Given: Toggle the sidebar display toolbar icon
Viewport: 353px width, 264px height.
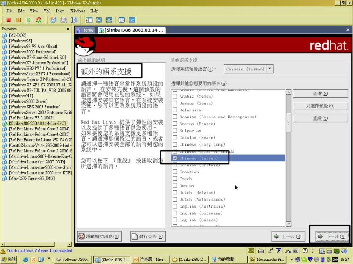Looking at the screenshot, I should click(89, 20).
